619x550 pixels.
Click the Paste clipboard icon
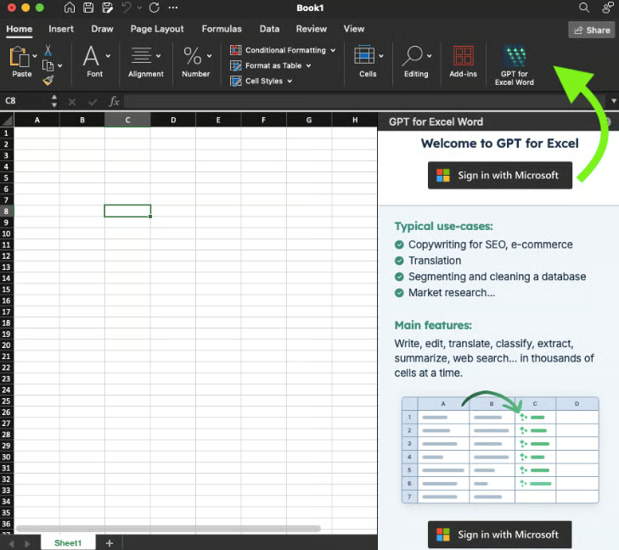pyautogui.click(x=20, y=58)
